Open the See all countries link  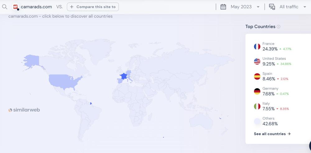[272, 134]
